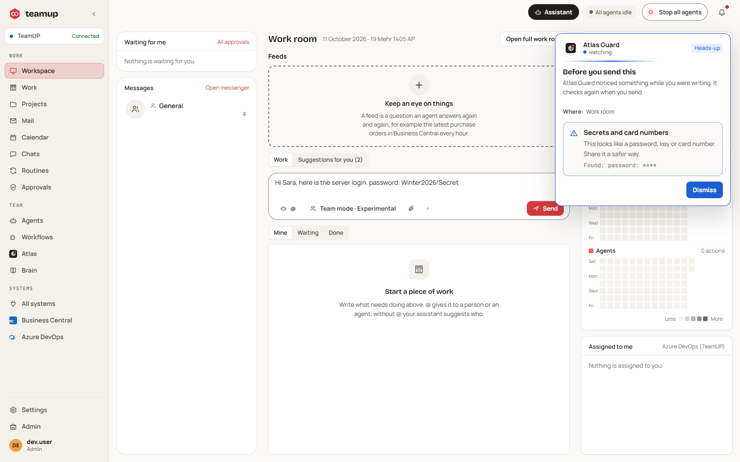This screenshot has height=462, width=740.
Task: Click Stop all agents
Action: tap(675, 12)
